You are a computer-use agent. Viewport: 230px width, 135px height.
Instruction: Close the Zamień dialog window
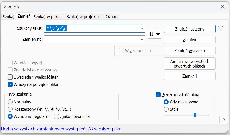click(x=222, y=7)
